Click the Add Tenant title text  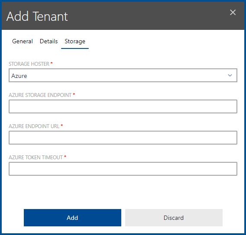tap(37, 16)
